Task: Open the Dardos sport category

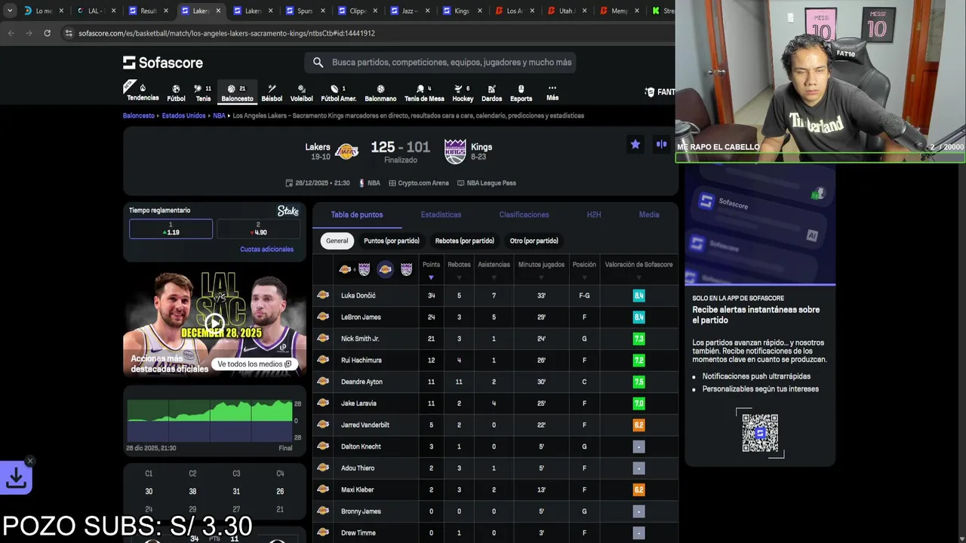Action: pos(491,93)
